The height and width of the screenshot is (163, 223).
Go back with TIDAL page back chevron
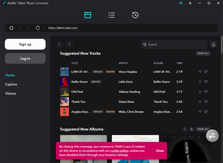click(x=59, y=44)
